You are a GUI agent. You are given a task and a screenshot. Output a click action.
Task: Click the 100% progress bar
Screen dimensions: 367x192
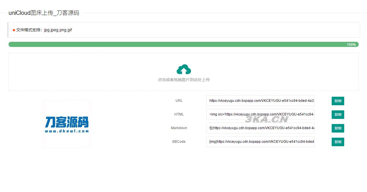click(x=183, y=44)
